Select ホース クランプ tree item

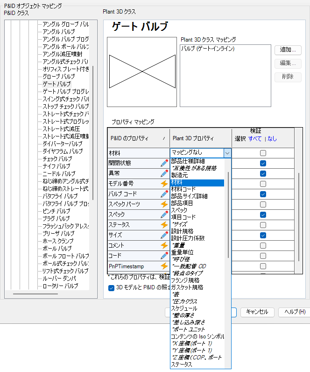(x=58, y=241)
